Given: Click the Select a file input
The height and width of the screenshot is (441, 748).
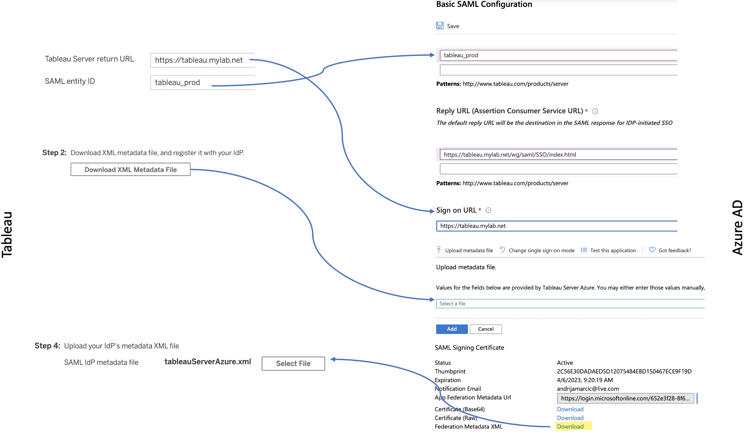Looking at the screenshot, I should (570, 304).
